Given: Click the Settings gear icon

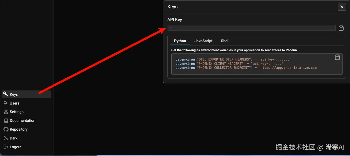Looking at the screenshot, I should tap(6, 112).
